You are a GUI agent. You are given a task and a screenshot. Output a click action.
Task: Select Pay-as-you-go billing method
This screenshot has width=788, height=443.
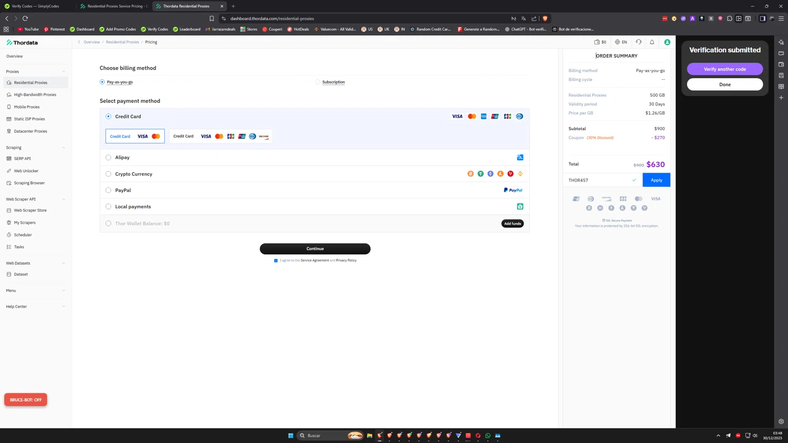tap(102, 82)
